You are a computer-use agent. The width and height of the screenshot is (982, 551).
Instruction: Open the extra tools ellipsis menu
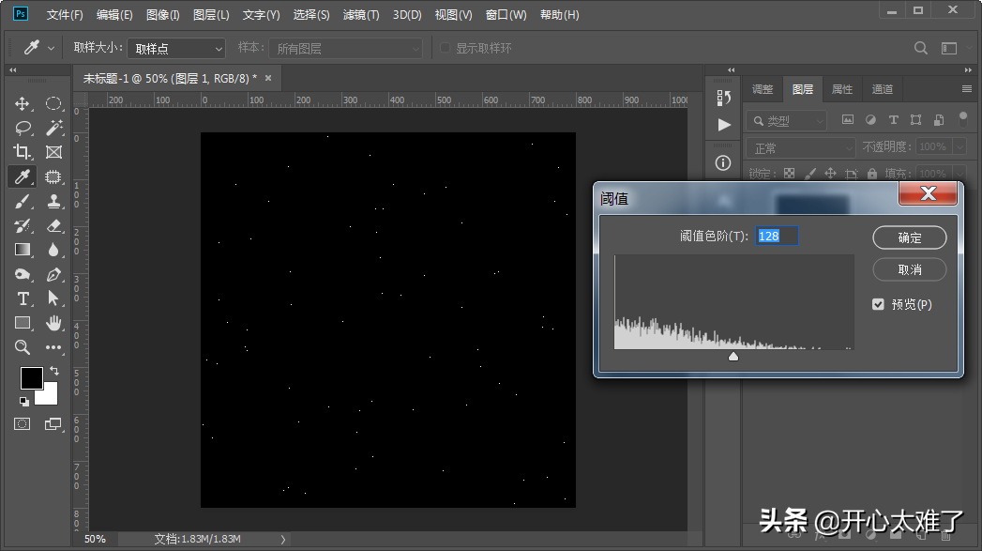pyautogui.click(x=53, y=347)
